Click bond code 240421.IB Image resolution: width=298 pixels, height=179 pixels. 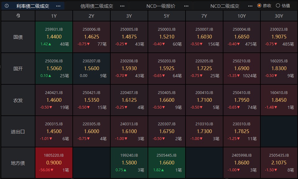(x=54, y=93)
